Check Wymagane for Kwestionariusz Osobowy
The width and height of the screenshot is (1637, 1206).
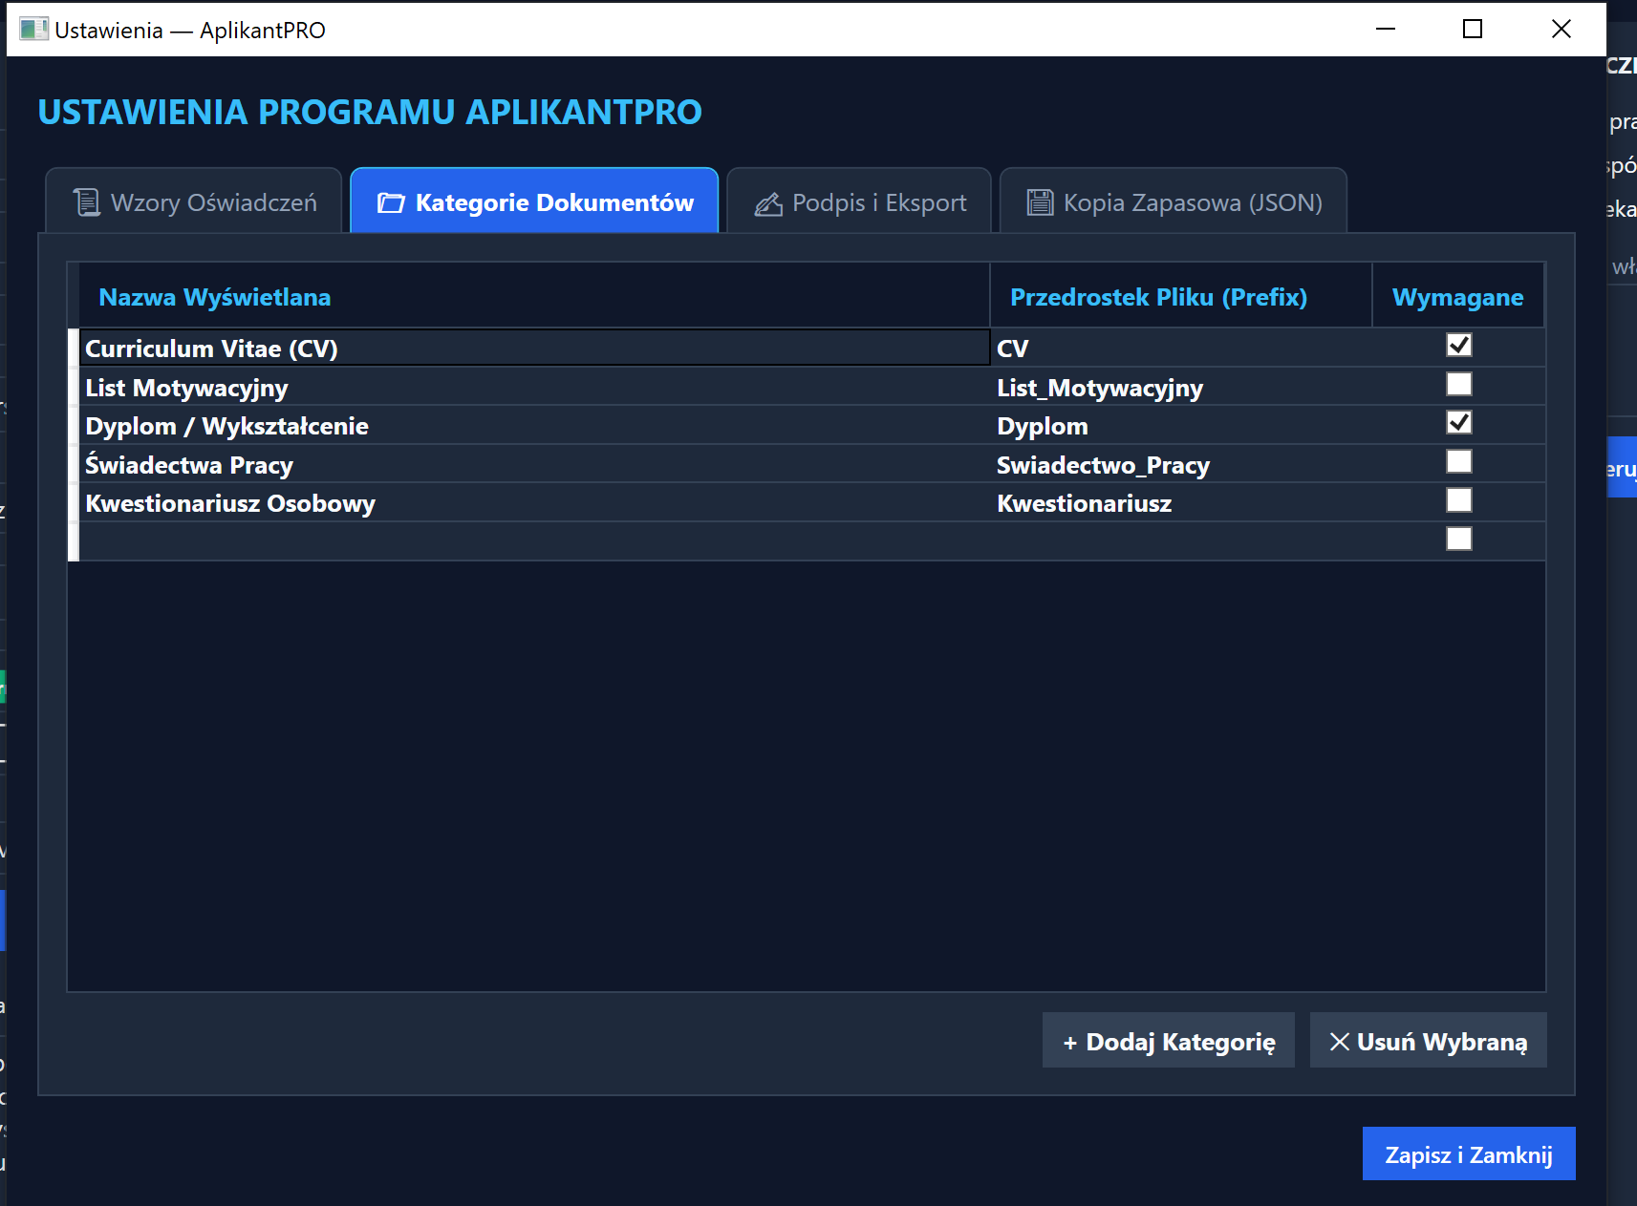point(1459,500)
